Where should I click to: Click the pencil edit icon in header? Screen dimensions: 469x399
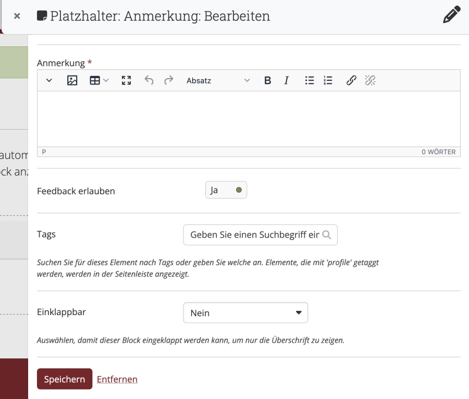451,16
